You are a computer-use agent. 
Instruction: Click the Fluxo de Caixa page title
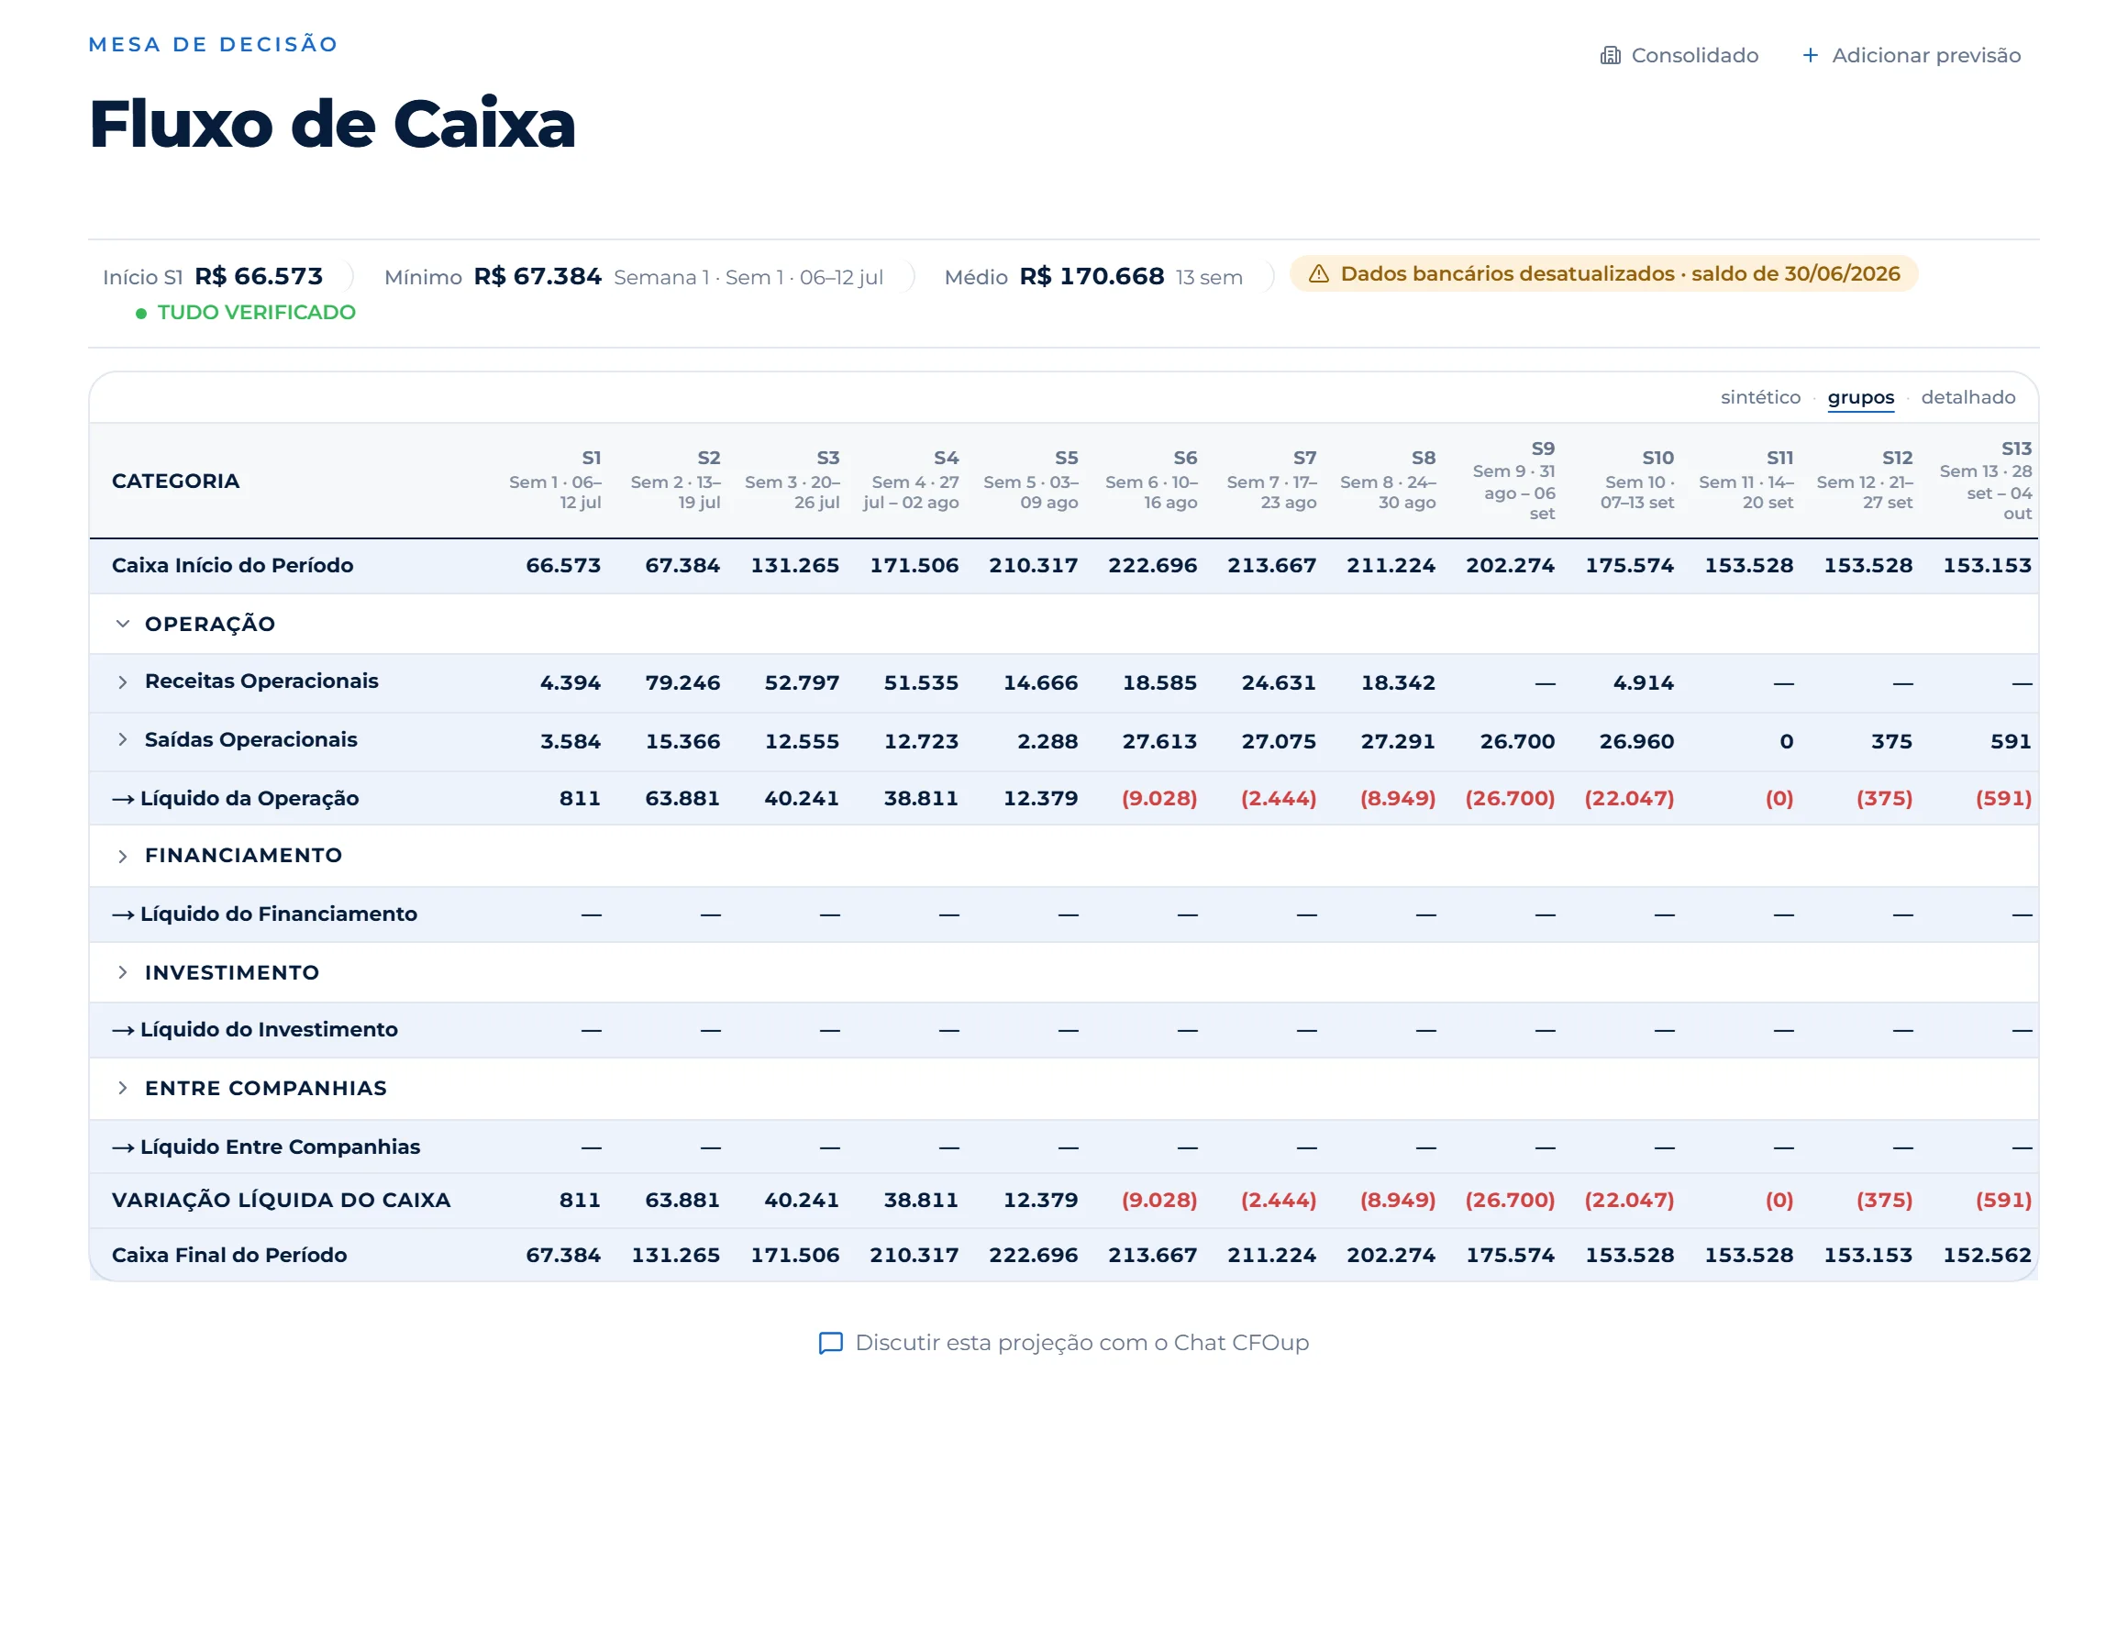(332, 124)
